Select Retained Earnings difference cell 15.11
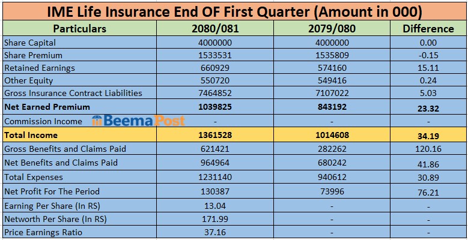Viewport: 468px width, 240px height. coord(428,68)
